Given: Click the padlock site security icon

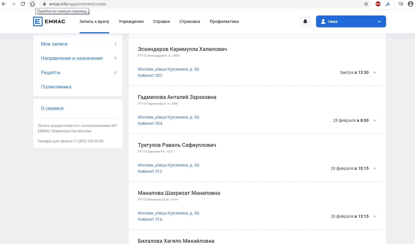Looking at the screenshot, I should (44, 4).
